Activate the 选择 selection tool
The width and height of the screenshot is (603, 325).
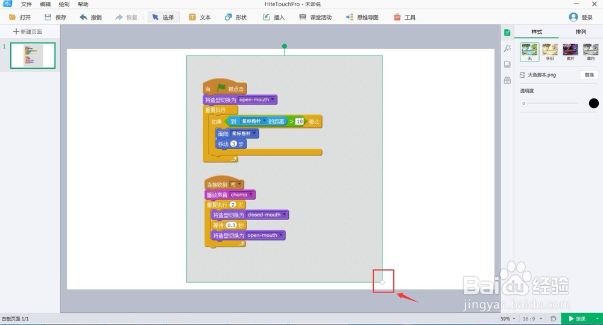163,17
